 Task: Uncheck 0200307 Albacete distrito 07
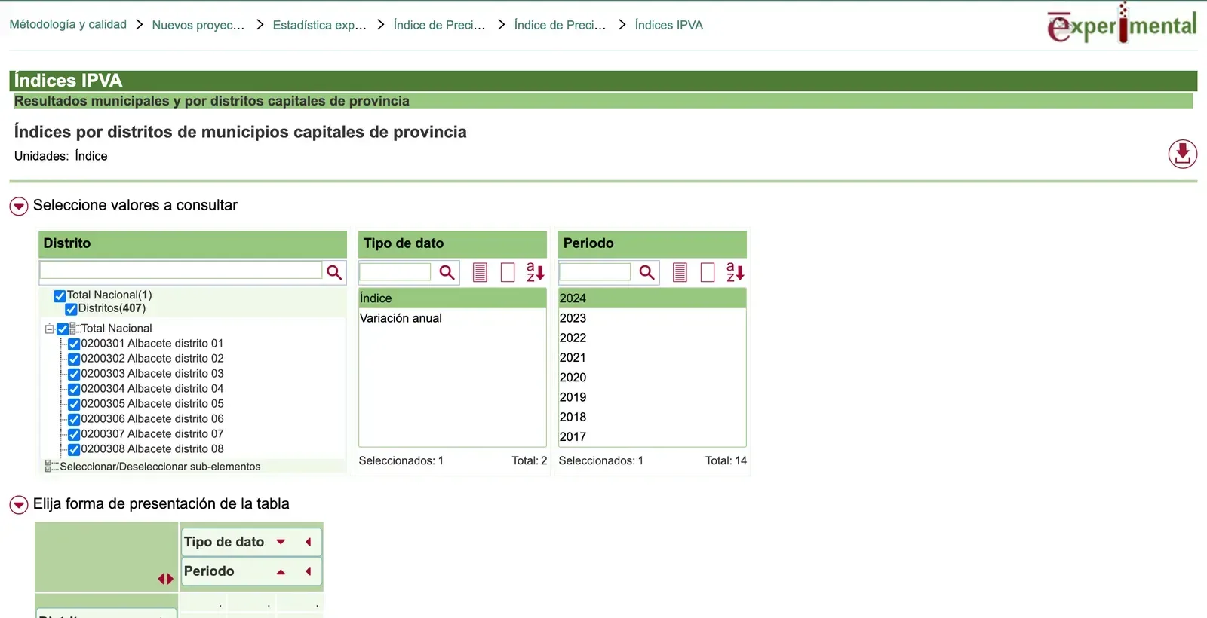[74, 435]
